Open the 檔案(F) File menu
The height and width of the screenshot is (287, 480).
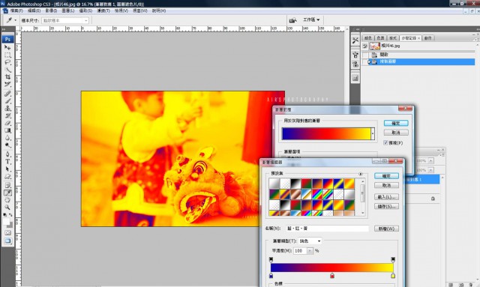click(x=16, y=10)
